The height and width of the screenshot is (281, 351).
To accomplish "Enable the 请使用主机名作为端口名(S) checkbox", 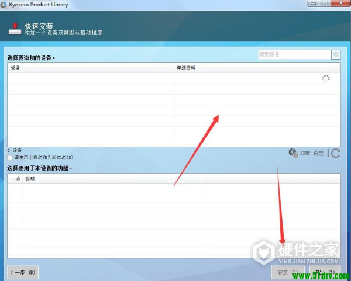I will pyautogui.click(x=10, y=158).
